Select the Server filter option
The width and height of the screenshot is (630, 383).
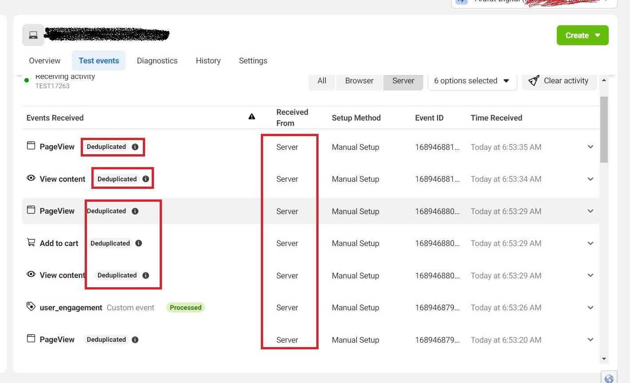coord(403,81)
